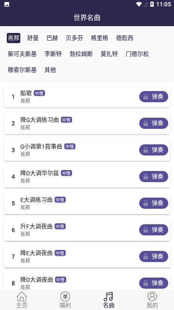Select the 舒曼 composer filter

pyautogui.click(x=33, y=38)
